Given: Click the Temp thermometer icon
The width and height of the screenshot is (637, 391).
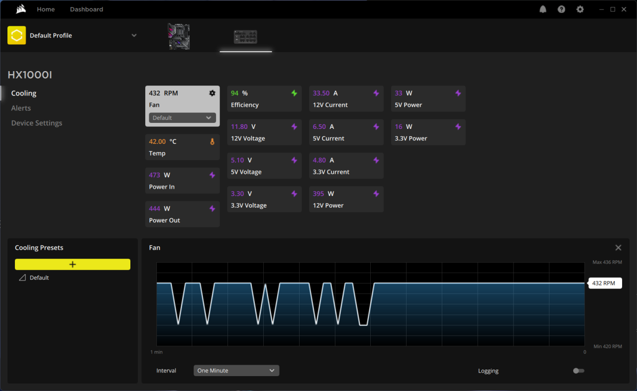Looking at the screenshot, I should 212,142.
